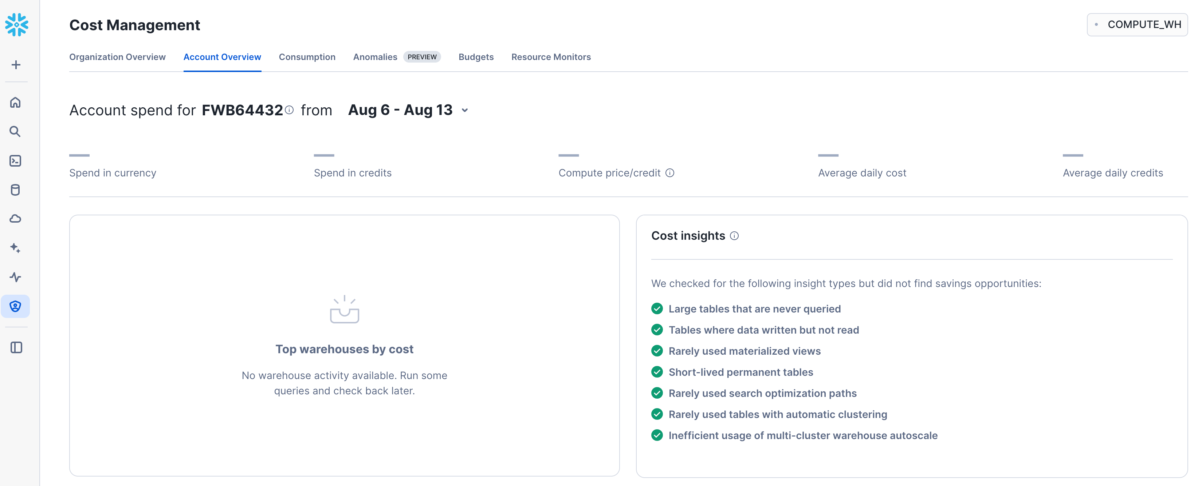
Task: Open Projects worksheet terminal icon
Action: click(x=15, y=161)
